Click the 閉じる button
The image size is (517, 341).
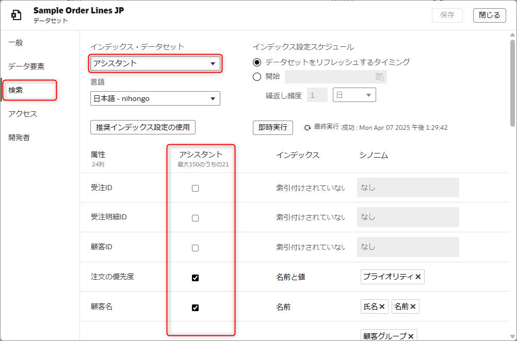click(x=489, y=15)
